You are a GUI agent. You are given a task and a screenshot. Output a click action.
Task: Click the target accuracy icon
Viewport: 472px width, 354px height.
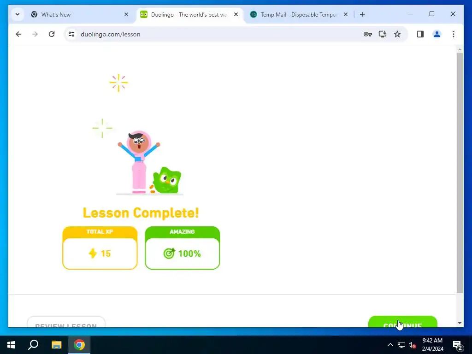(169, 254)
